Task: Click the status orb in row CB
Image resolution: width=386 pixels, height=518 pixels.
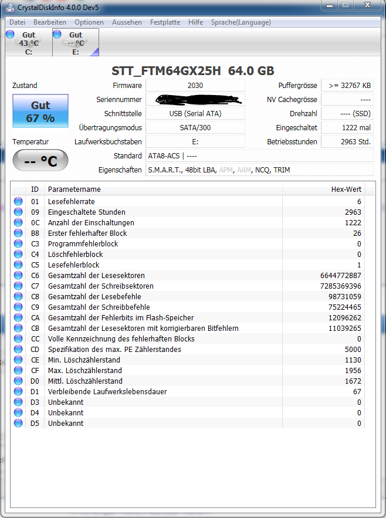Action: (18, 328)
